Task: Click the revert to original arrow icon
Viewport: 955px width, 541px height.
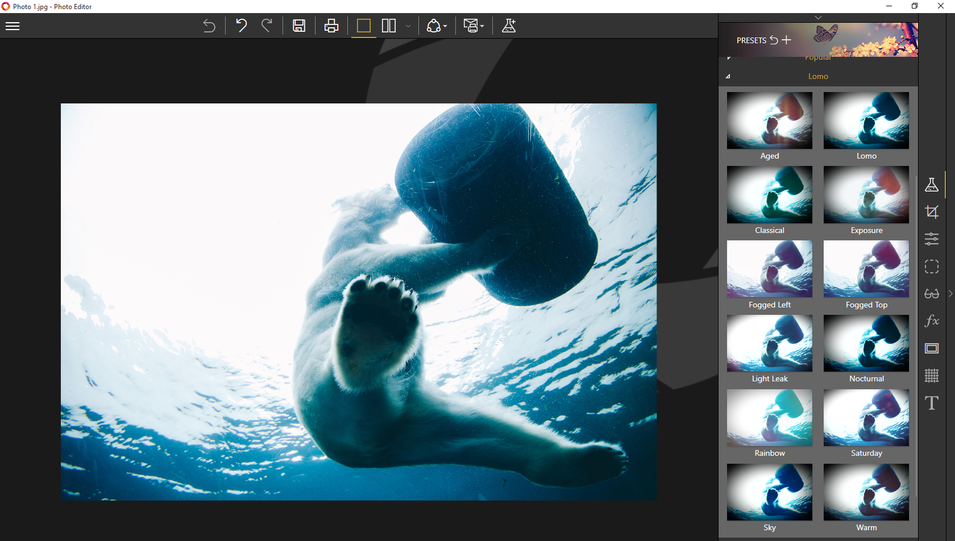Action: (x=209, y=26)
